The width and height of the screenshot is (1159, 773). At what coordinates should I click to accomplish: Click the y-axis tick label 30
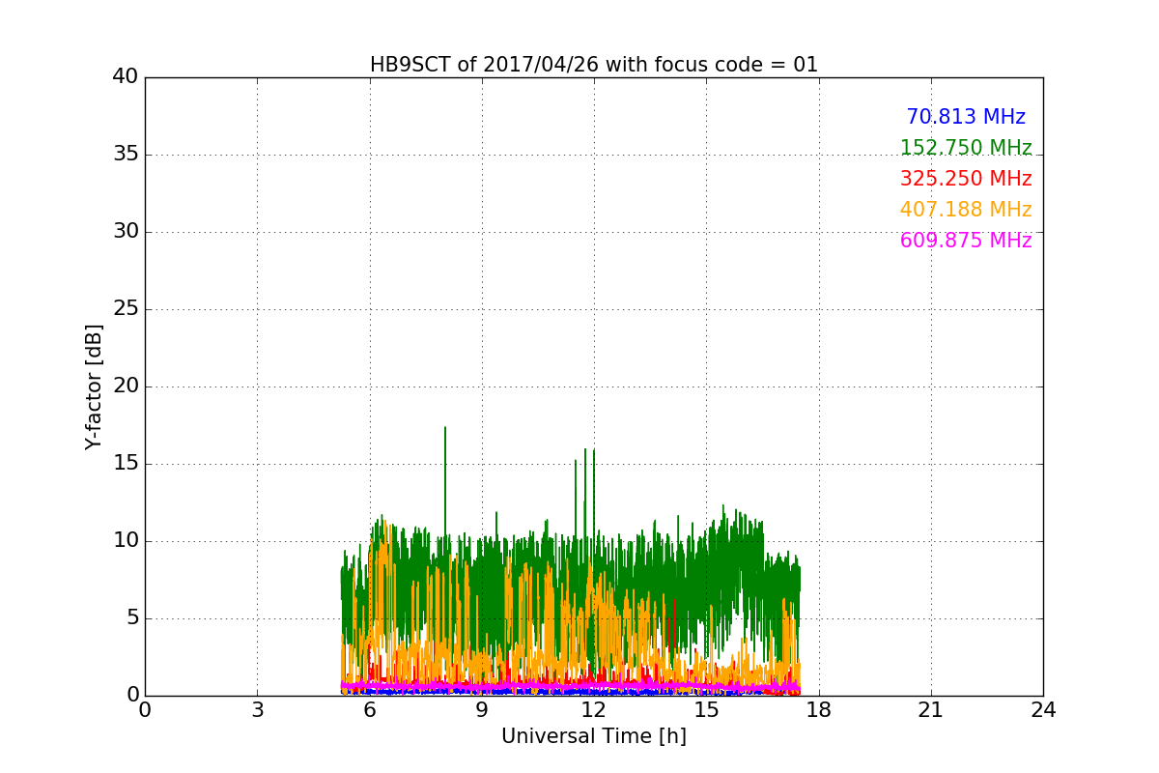point(126,232)
